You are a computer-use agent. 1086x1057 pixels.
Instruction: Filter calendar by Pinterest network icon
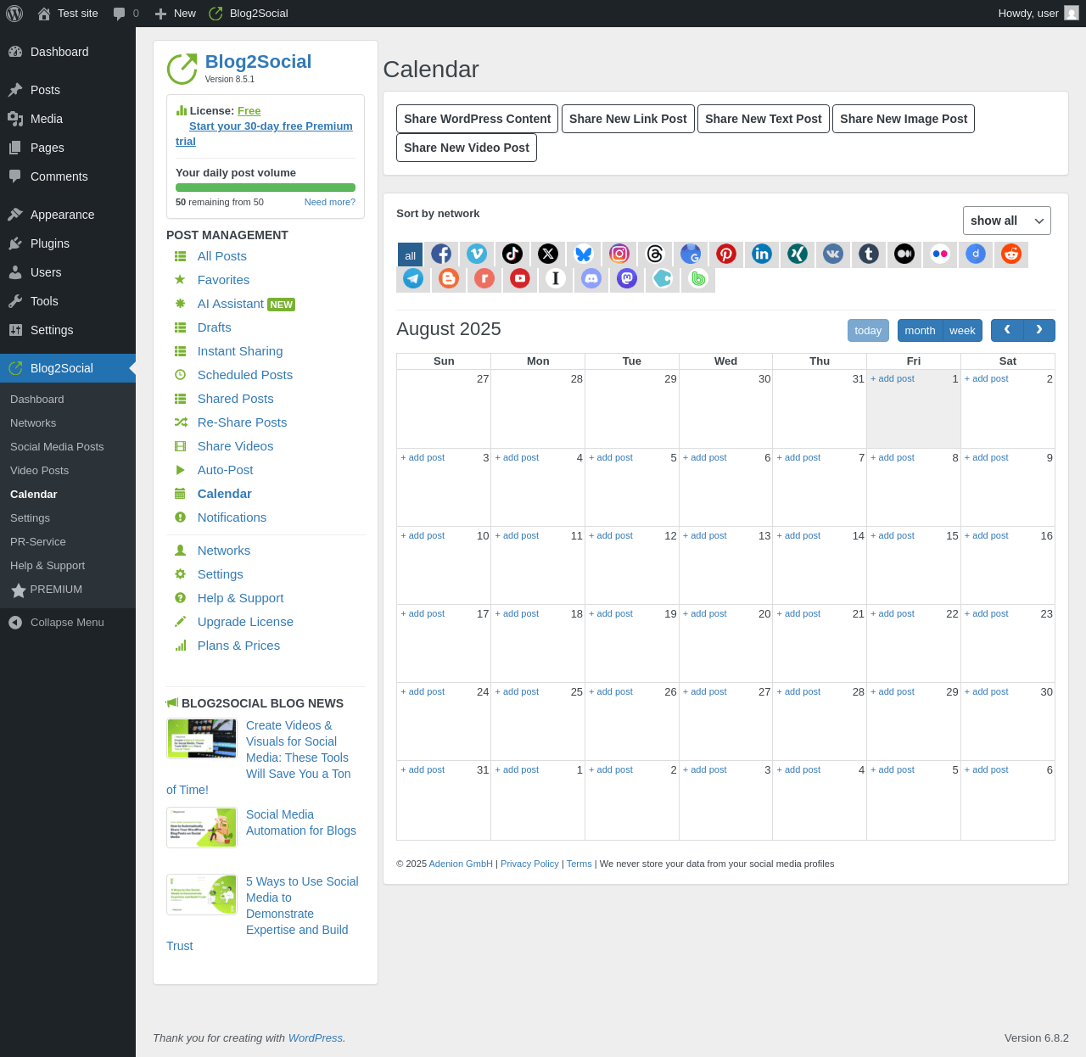(x=726, y=254)
